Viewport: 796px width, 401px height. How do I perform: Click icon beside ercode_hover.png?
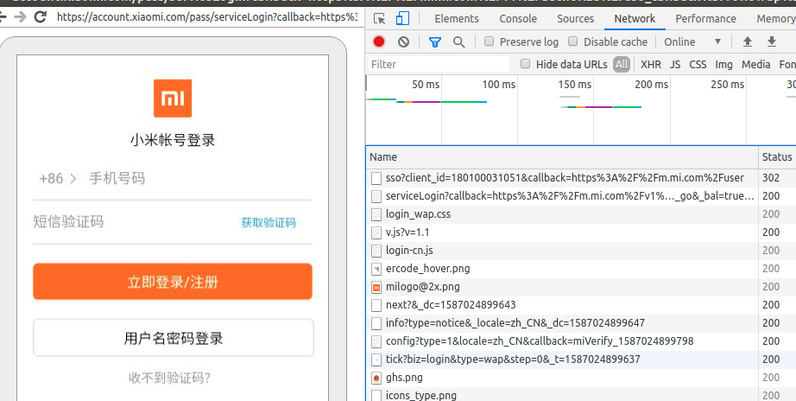coord(376,269)
